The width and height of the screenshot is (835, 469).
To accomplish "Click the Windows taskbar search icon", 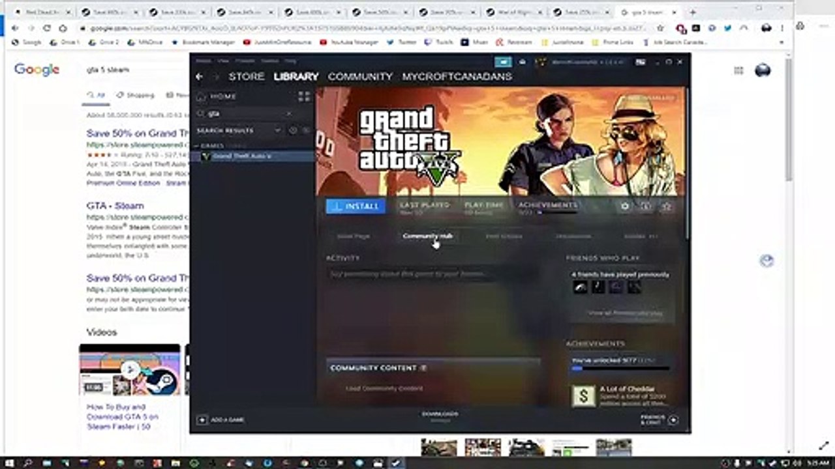I will 28,462.
